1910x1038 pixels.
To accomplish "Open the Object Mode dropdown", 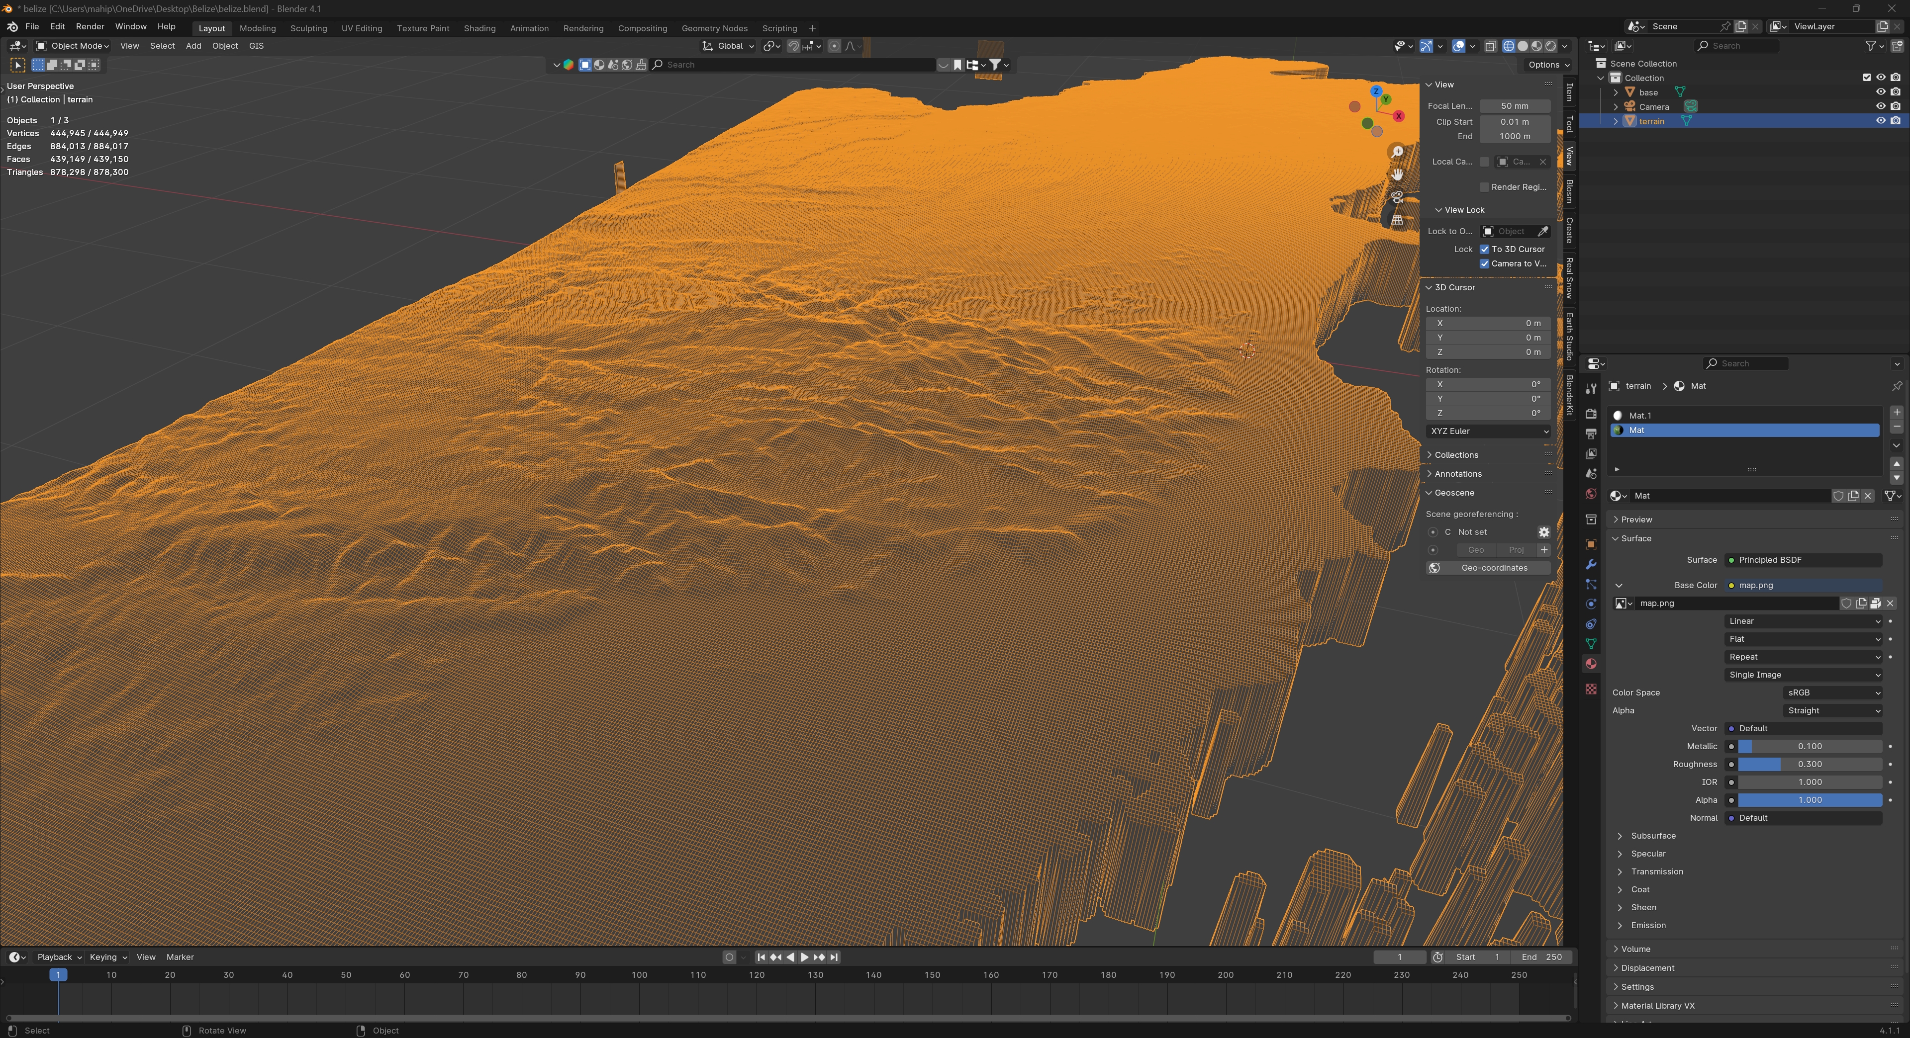I will click(x=74, y=46).
